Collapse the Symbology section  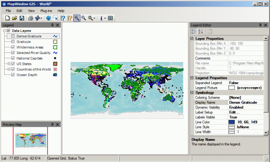(192, 93)
